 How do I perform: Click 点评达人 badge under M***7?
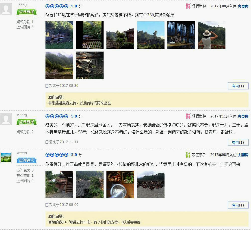[27, 160]
